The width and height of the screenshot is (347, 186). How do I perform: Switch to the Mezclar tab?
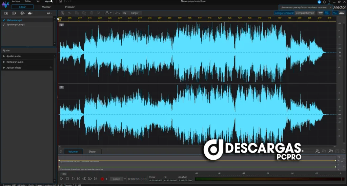click(46, 7)
